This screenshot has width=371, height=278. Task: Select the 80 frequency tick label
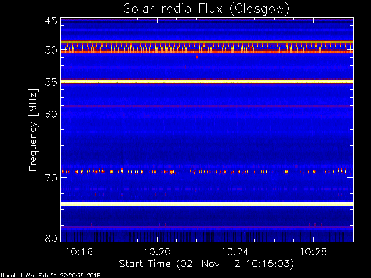[x=51, y=238]
